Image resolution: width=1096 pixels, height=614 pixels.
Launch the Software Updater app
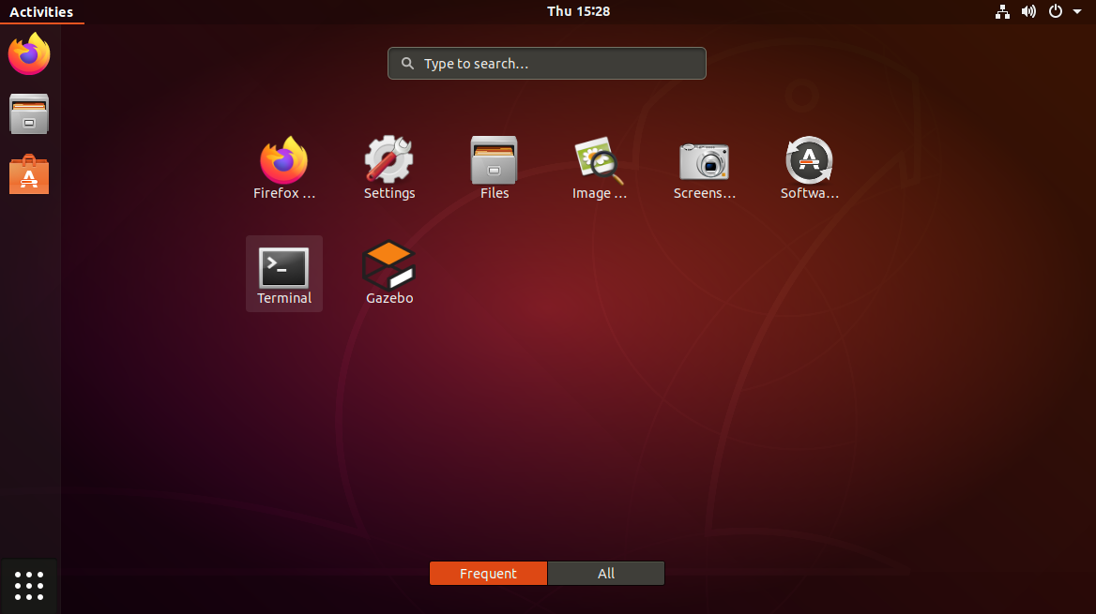[810, 169]
